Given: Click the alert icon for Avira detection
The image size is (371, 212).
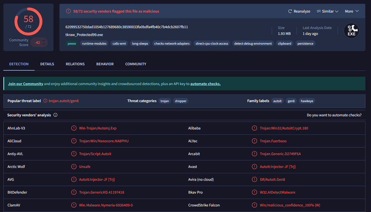Looking at the screenshot, I should (x=254, y=180).
